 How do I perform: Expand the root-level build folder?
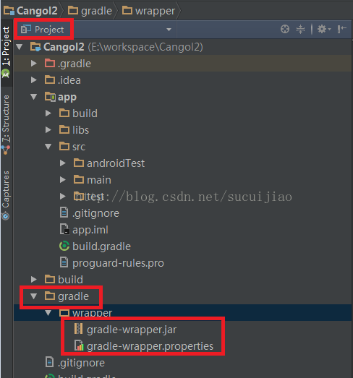pyautogui.click(x=34, y=279)
